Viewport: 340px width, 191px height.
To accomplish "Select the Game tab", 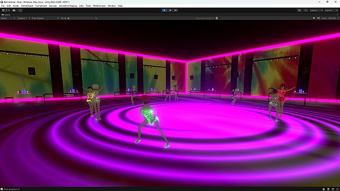I will click(x=6, y=15).
